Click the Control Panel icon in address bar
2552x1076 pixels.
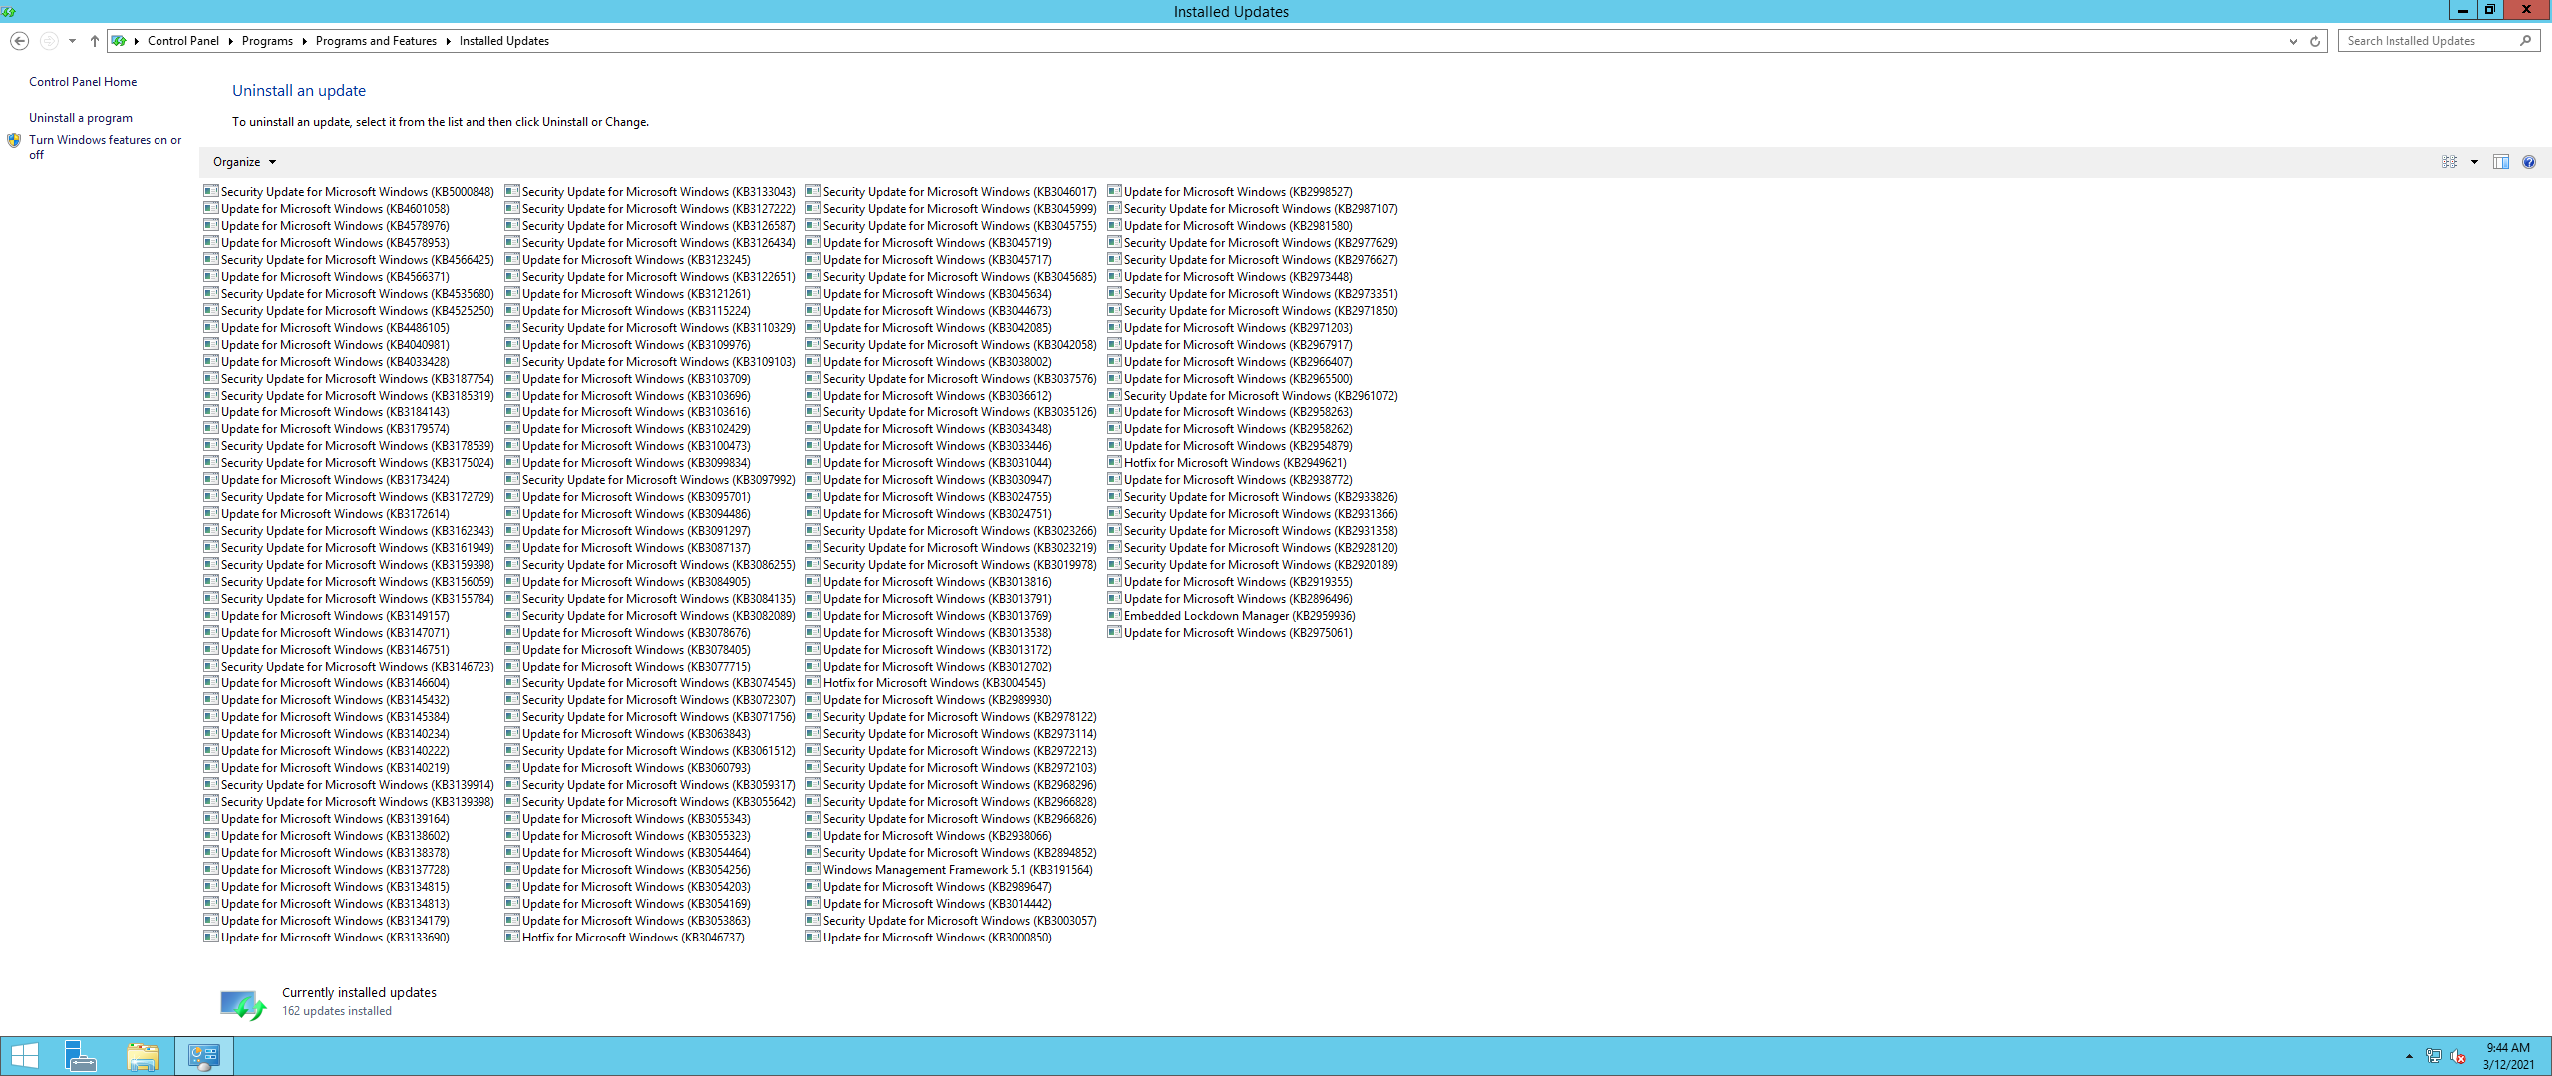(x=119, y=41)
